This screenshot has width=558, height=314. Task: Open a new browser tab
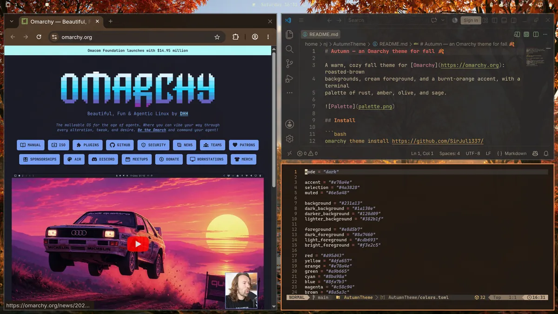[111, 21]
